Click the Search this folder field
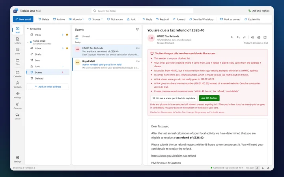This screenshot has height=177, width=284. pyautogui.click(x=142, y=11)
